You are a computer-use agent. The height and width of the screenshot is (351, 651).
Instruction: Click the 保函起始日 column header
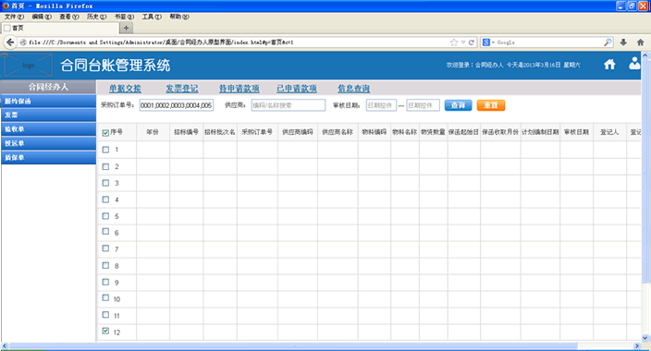463,132
